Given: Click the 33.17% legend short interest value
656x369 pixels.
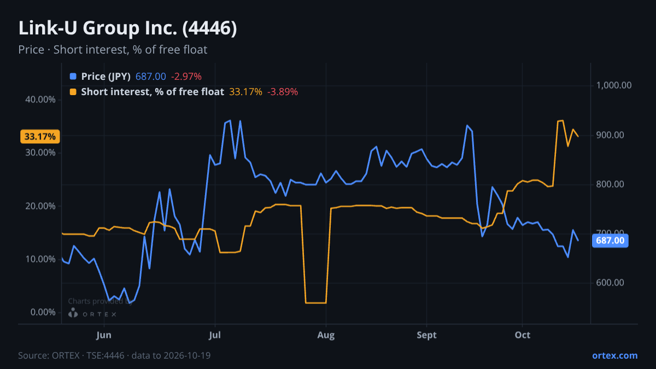Looking at the screenshot, I should [x=245, y=92].
